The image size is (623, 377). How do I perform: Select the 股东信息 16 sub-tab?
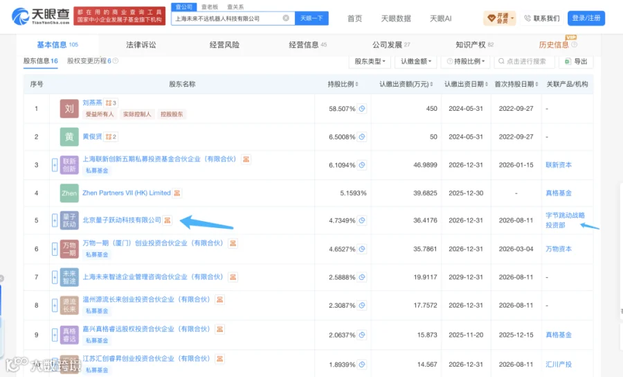pyautogui.click(x=41, y=61)
